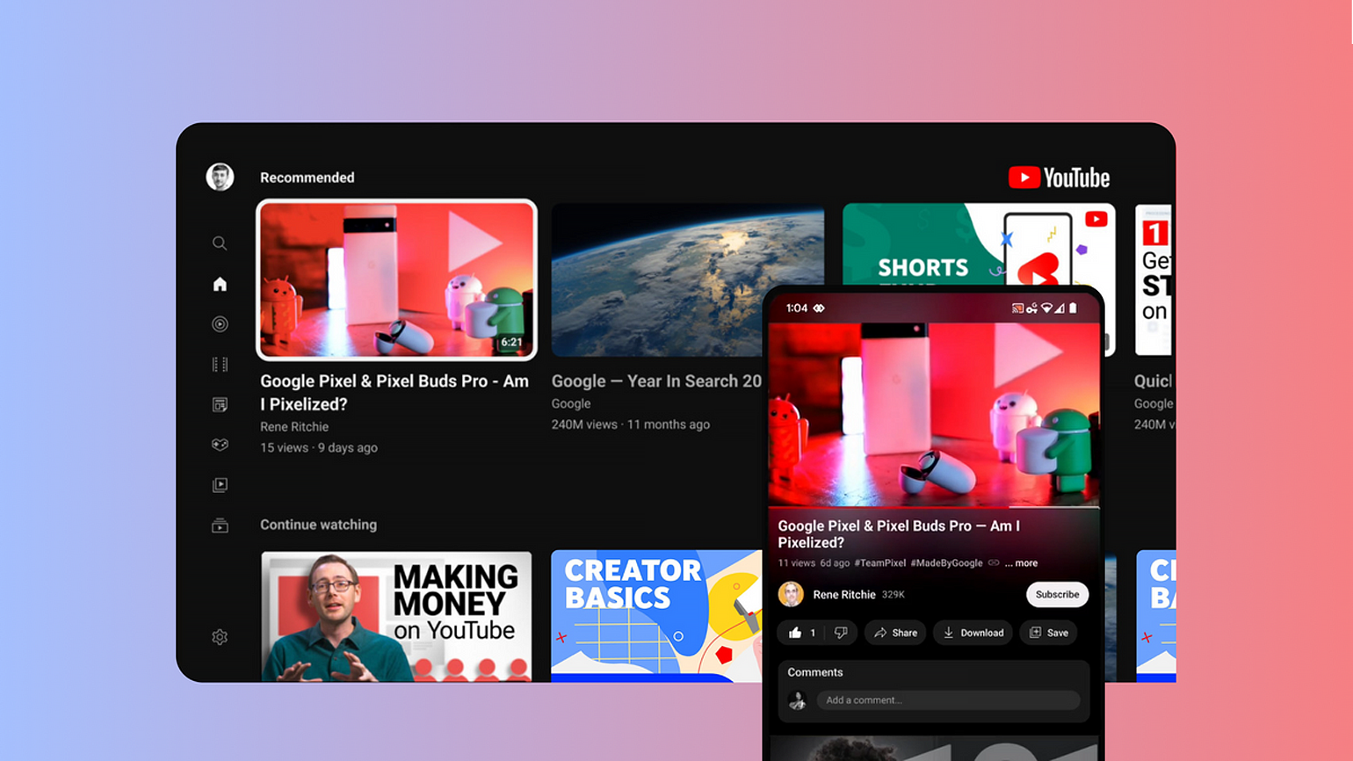Open the Google Pixel & Pixel Buds thumbnail
The width and height of the screenshot is (1353, 761).
point(396,280)
